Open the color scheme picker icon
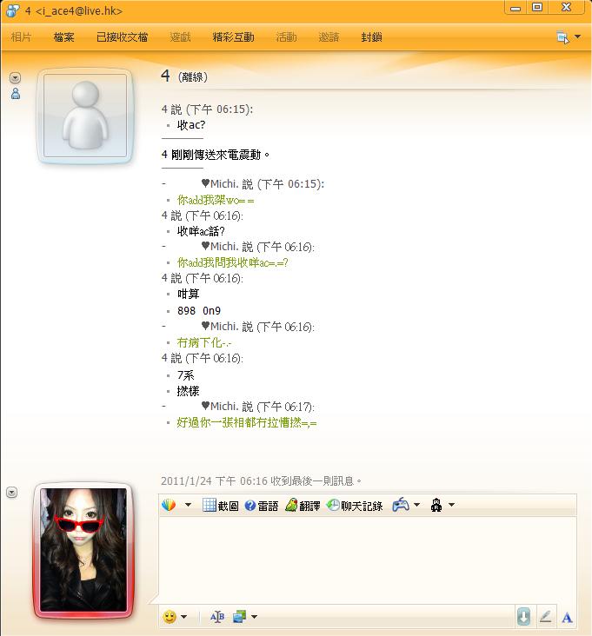The height and width of the screenshot is (636, 592). tap(169, 505)
